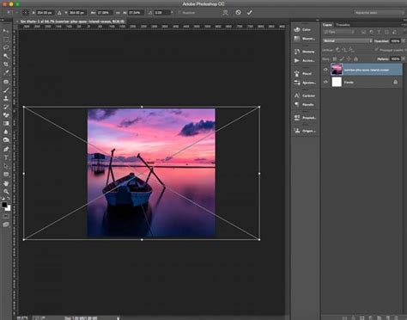407x320 pixels.
Task: Select the Clone Stamp tool
Action: pyautogui.click(x=6, y=98)
